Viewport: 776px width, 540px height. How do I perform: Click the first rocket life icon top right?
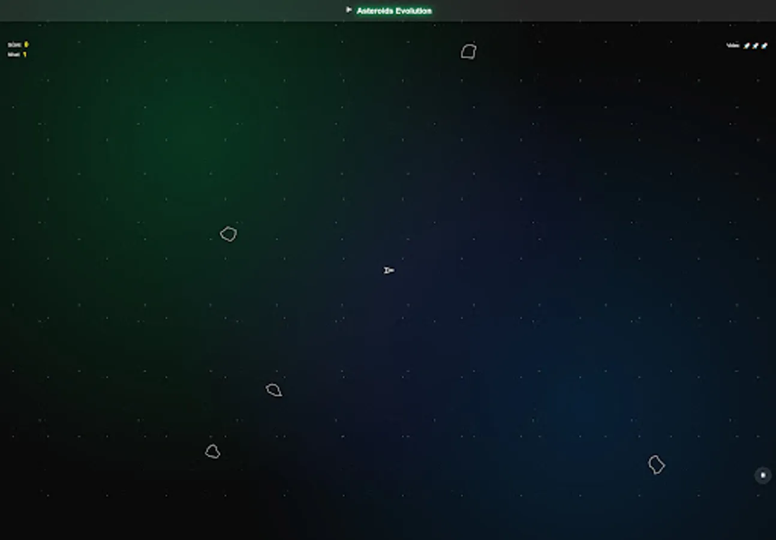tap(745, 45)
